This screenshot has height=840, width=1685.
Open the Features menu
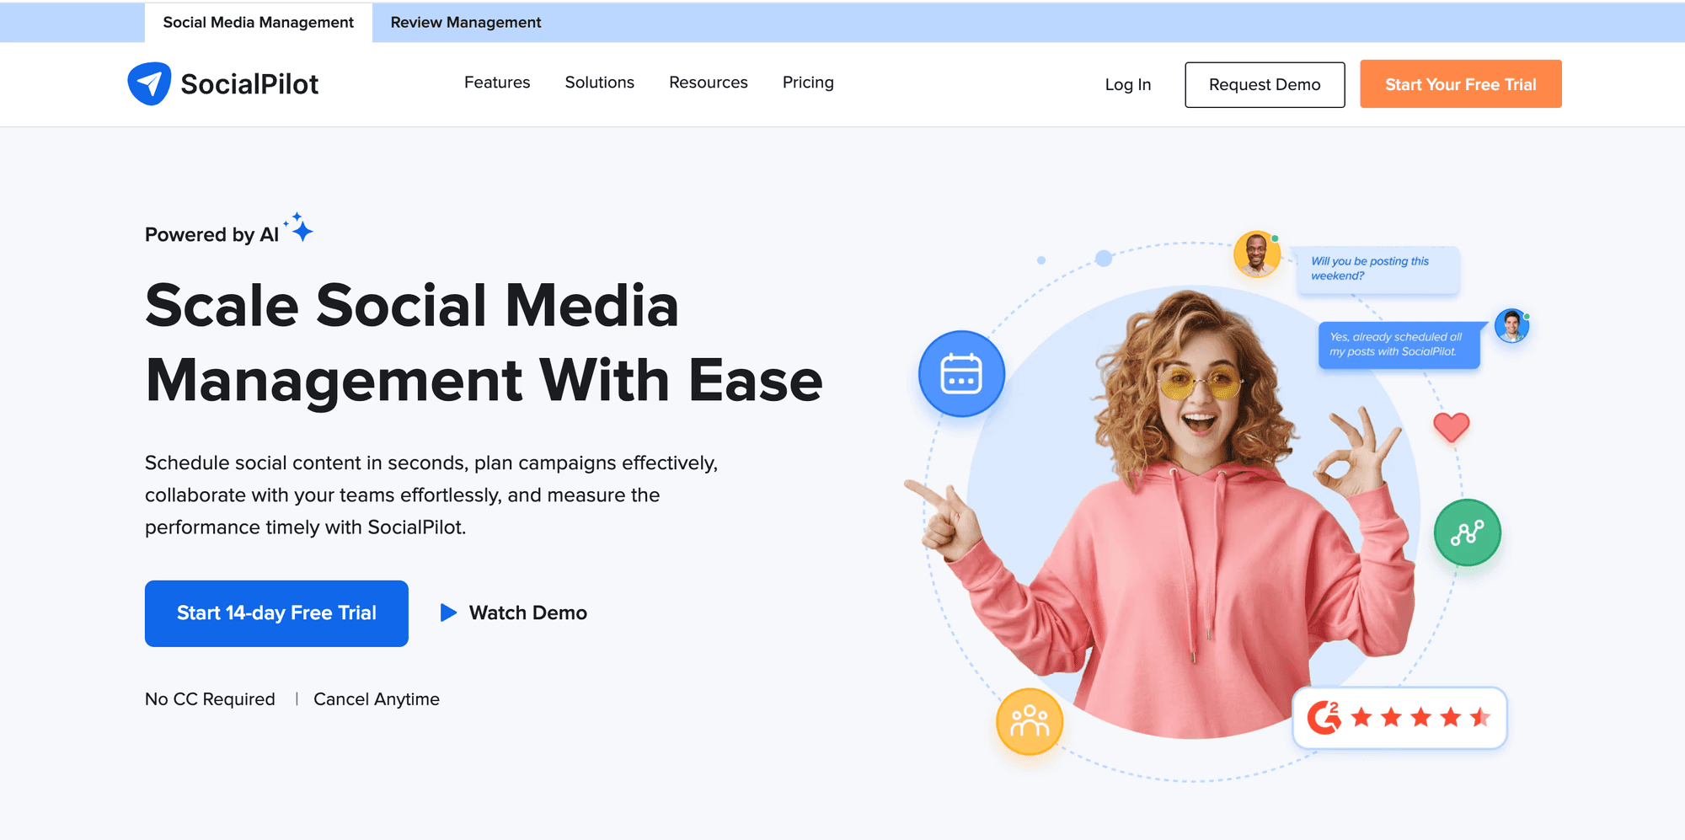497,83
